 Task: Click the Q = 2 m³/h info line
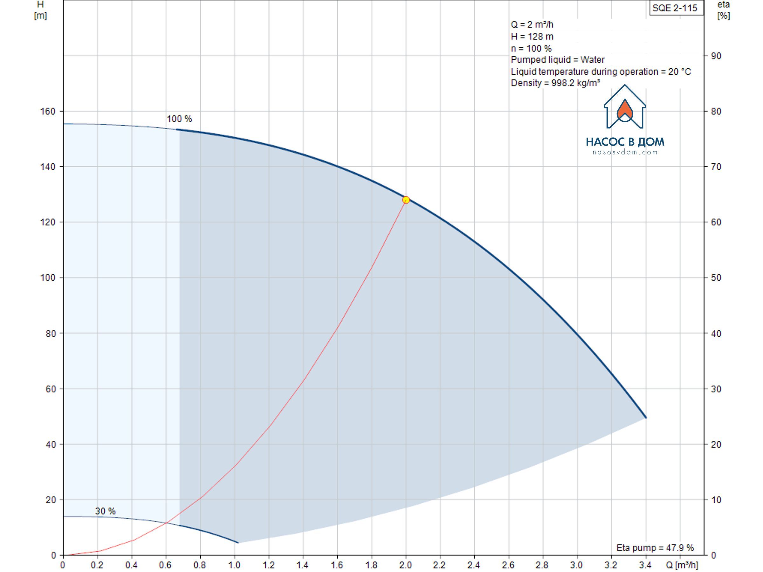(532, 24)
